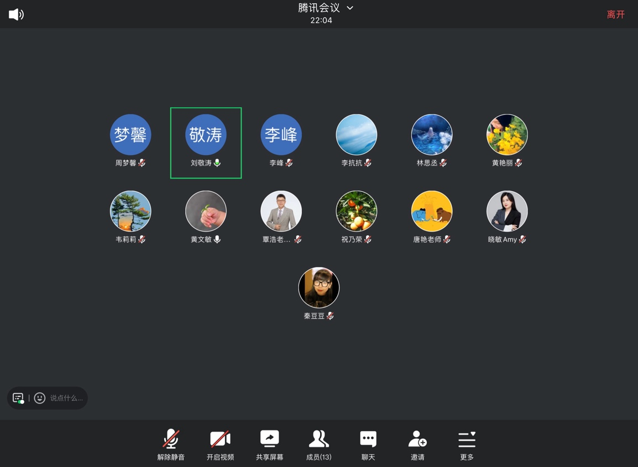Viewport: 638px width, 467px height.
Task: Unmute microphone with 解除静音
Action: [171, 444]
